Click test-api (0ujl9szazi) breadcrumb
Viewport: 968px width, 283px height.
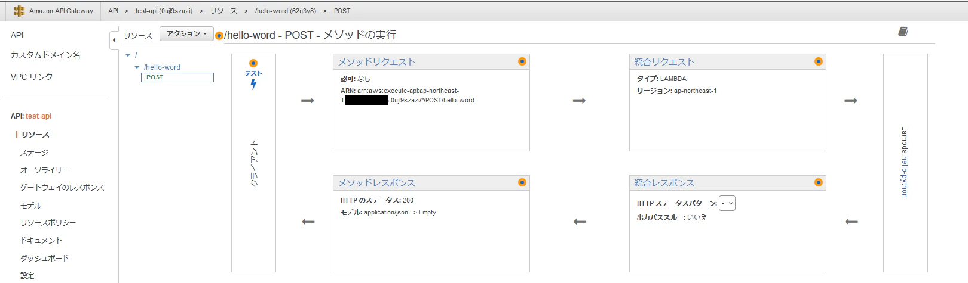[164, 11]
